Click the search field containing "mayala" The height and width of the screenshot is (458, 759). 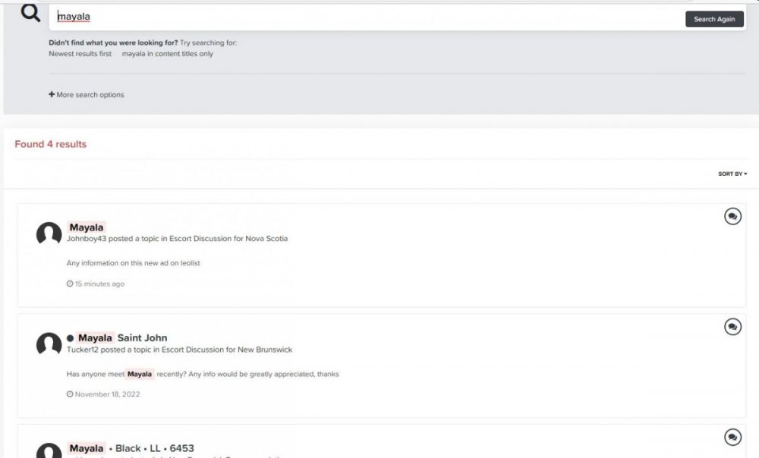[x=364, y=17]
